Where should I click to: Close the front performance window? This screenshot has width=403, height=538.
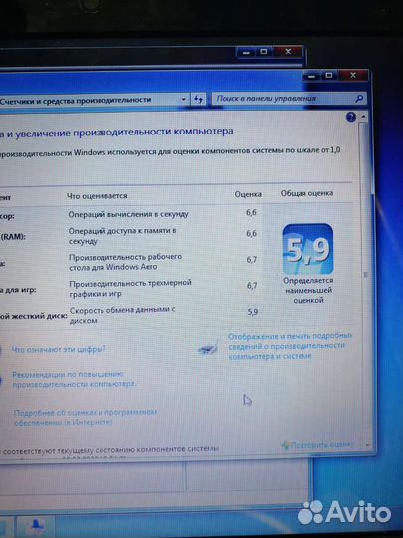pos(353,75)
